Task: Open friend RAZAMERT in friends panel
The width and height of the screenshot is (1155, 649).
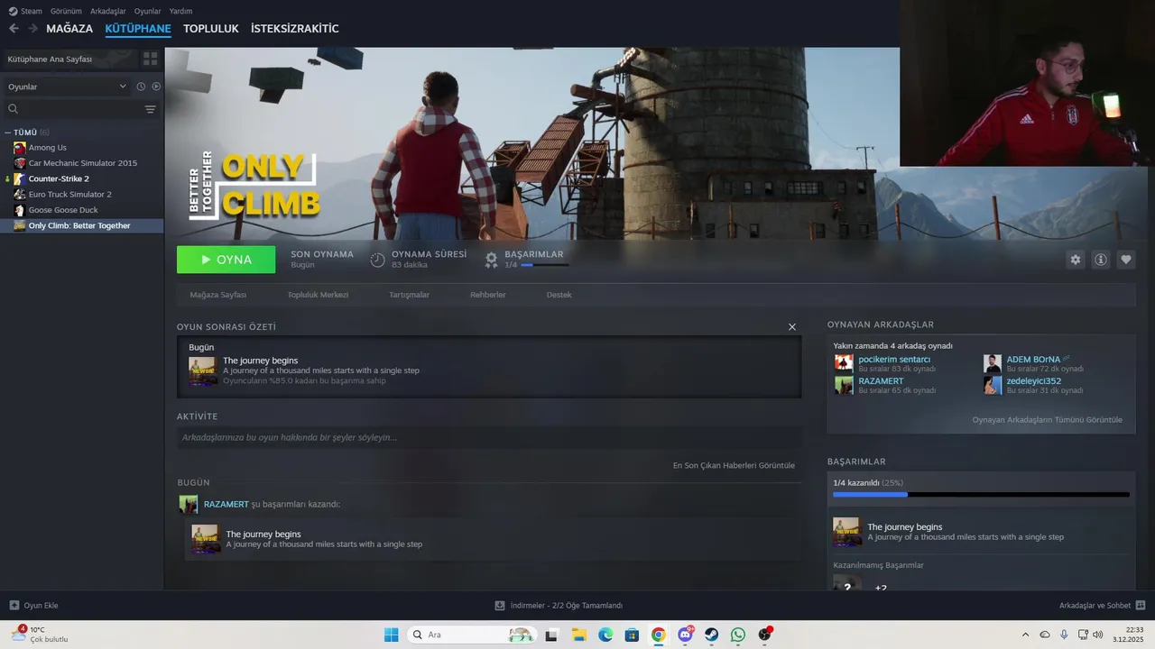Action: point(881,381)
